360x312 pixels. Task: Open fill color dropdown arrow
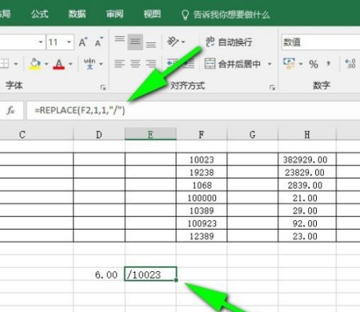[x=46, y=64]
